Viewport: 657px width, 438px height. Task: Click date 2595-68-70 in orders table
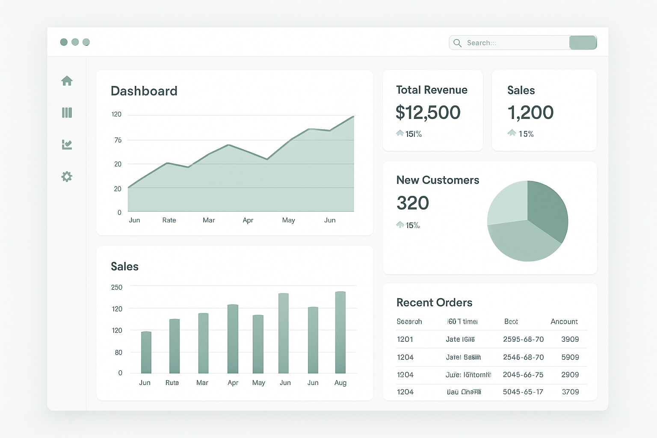pos(524,339)
